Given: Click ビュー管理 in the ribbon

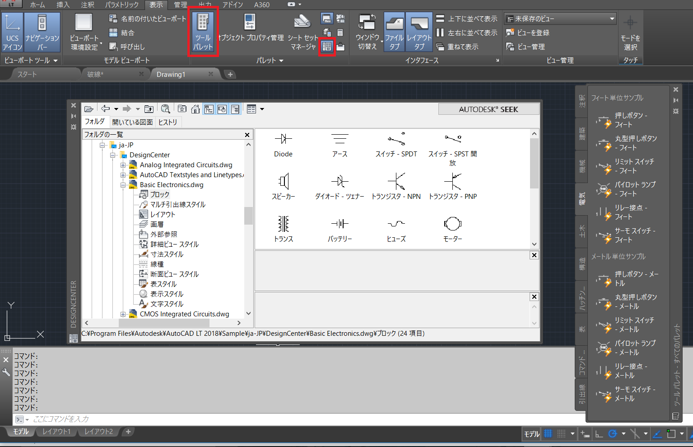Looking at the screenshot, I should click(526, 47).
